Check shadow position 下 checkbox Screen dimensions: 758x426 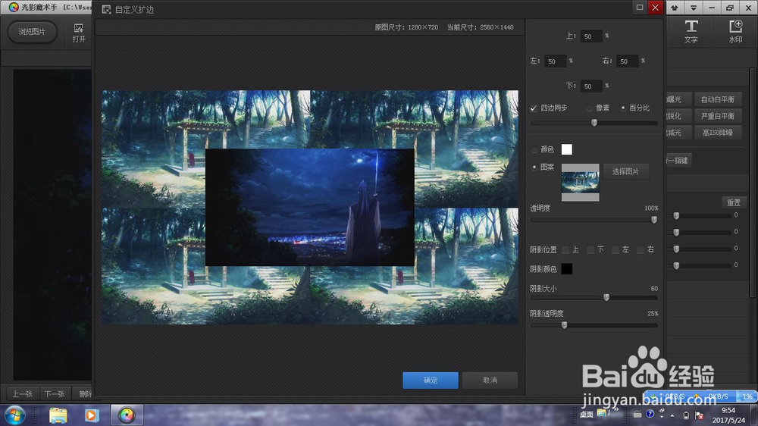590,250
